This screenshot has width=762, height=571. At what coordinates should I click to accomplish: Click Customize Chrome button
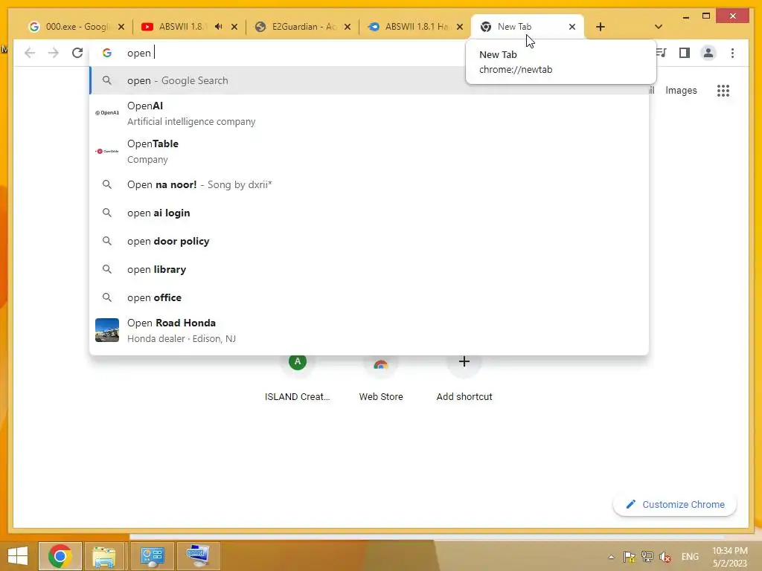675,505
